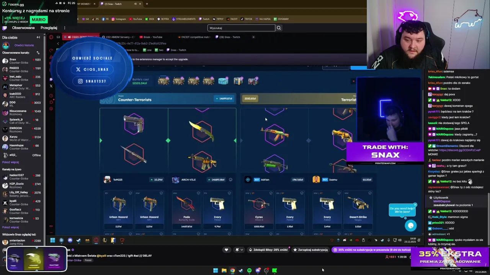
Task: Click the Instagram snax1337 social button
Action: tap(92, 81)
